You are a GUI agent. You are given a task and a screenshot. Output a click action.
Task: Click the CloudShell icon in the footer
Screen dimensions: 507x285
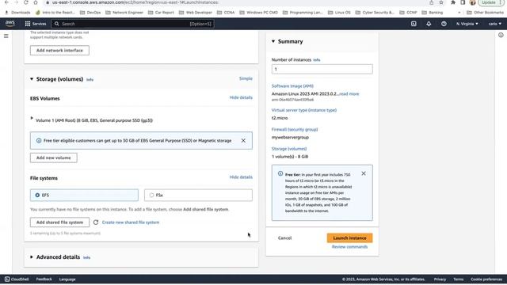coord(7,279)
